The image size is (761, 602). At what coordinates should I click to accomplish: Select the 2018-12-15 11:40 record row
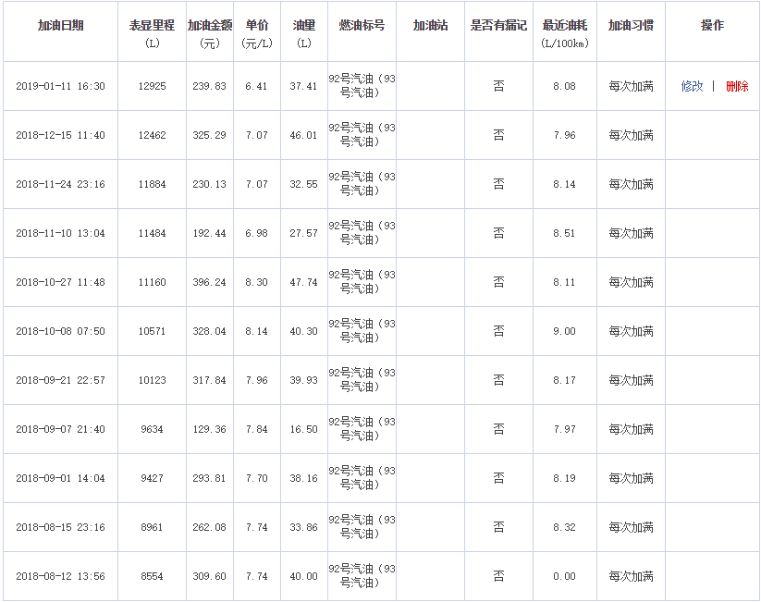[61, 135]
